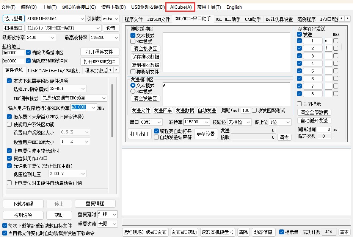353x237 pixels.
Task: Click the 检测选项 button
Action: pos(23,215)
